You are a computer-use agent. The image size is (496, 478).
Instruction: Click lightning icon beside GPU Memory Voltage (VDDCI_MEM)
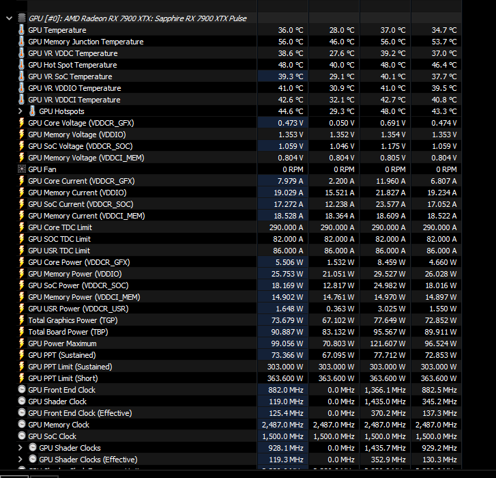click(x=22, y=158)
